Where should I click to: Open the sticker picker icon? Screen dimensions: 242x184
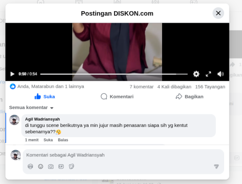point(71,167)
